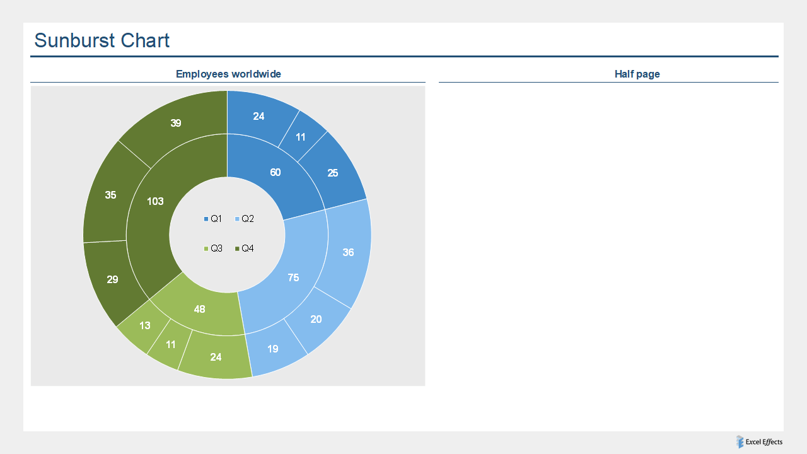This screenshot has width=807, height=454.
Task: Select the dark green Q4 inner segment labeled 103
Action: 155,202
